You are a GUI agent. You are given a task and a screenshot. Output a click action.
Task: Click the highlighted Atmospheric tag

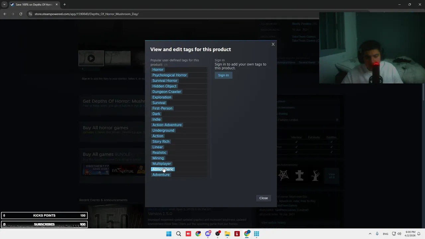coord(163,169)
